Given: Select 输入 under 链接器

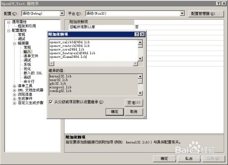Looking at the screenshot, I should [27, 52].
